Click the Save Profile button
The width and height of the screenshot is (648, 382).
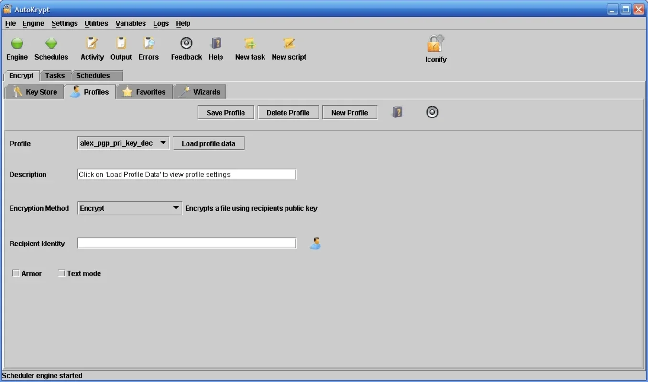tap(226, 113)
